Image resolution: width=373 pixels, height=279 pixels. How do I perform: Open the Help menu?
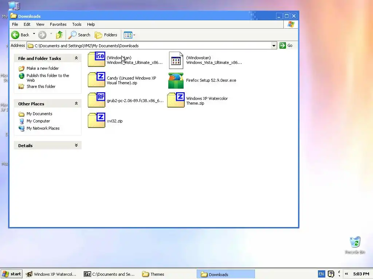(91, 24)
